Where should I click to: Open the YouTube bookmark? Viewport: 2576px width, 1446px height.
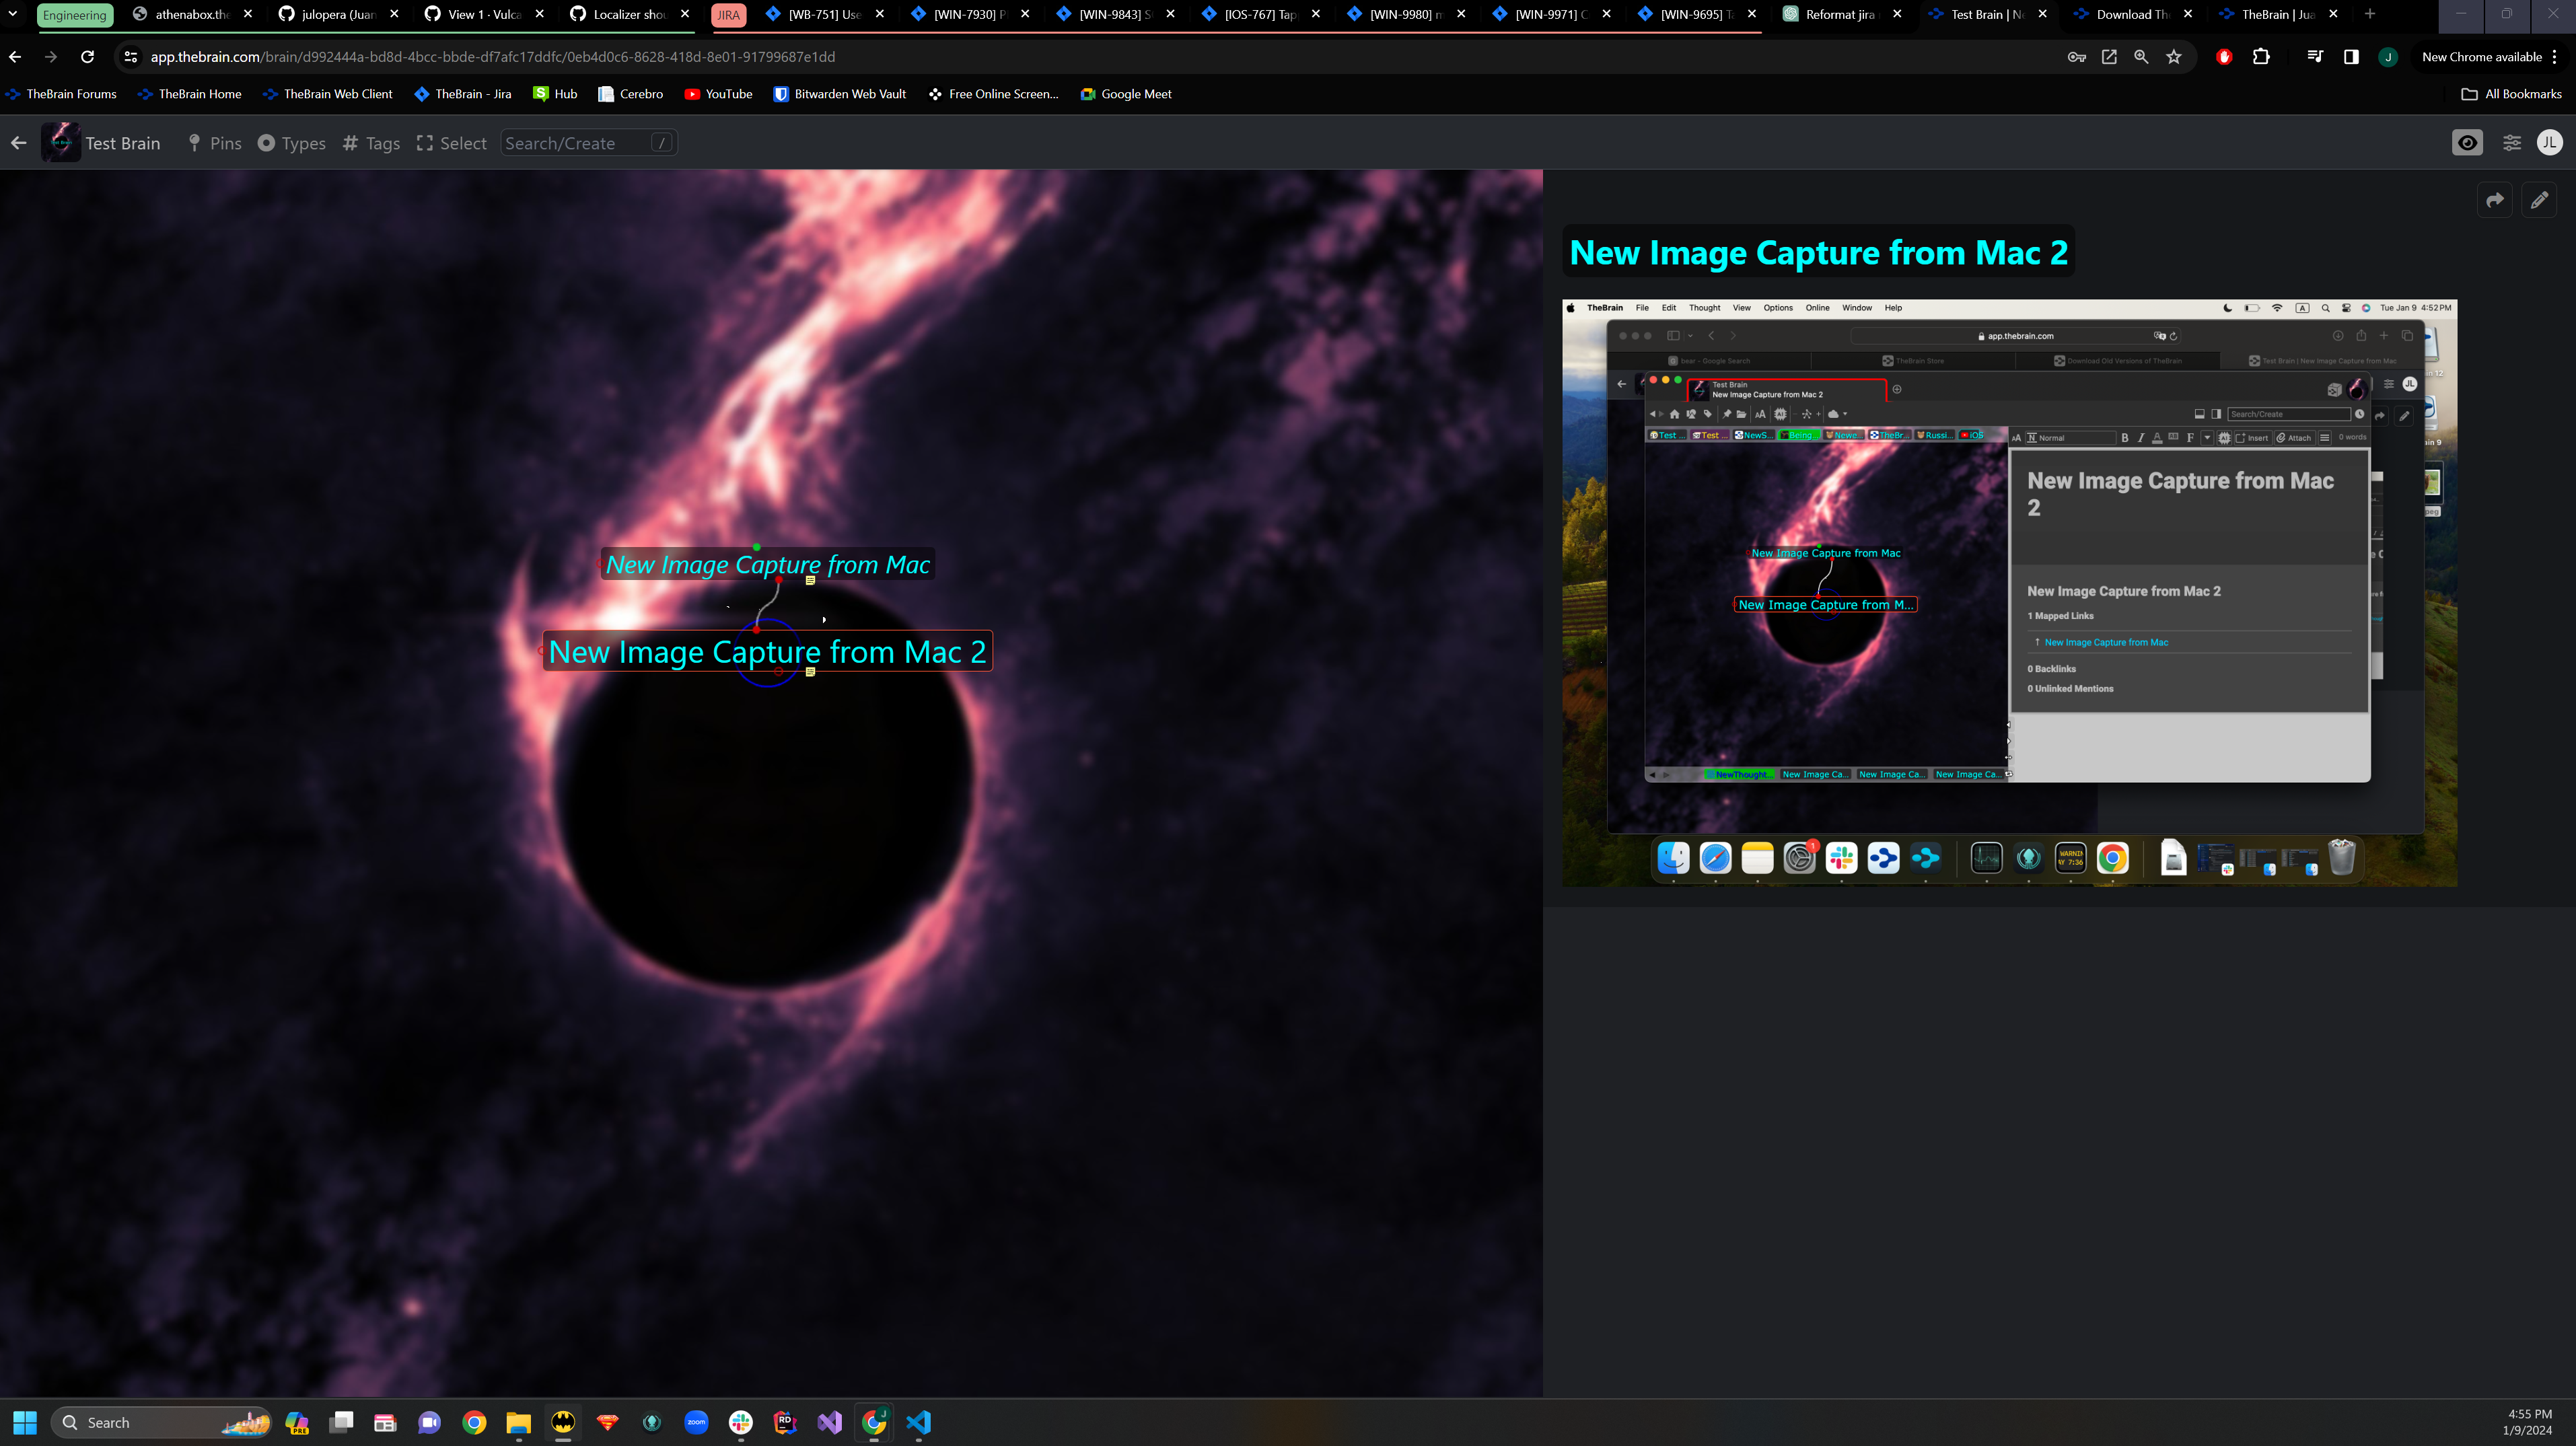[718, 94]
